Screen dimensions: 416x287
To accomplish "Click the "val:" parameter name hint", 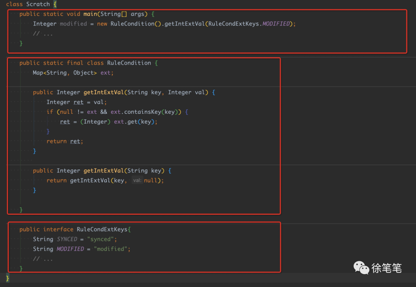I will 137,181.
